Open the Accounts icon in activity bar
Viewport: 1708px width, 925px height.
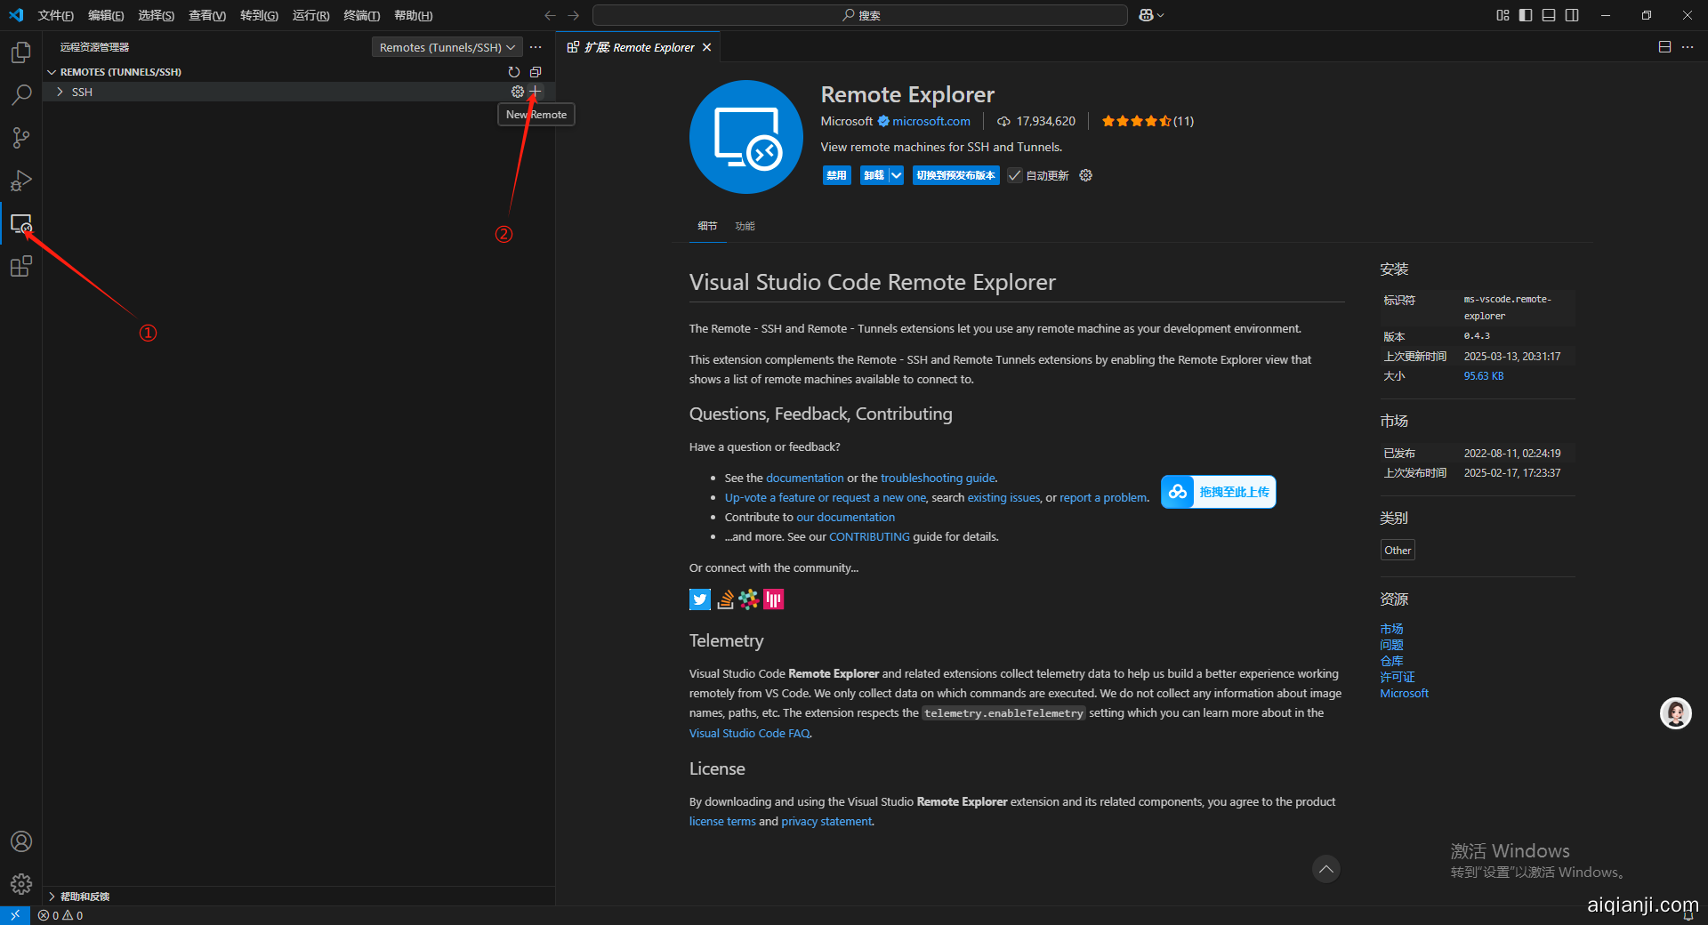pos(20,841)
